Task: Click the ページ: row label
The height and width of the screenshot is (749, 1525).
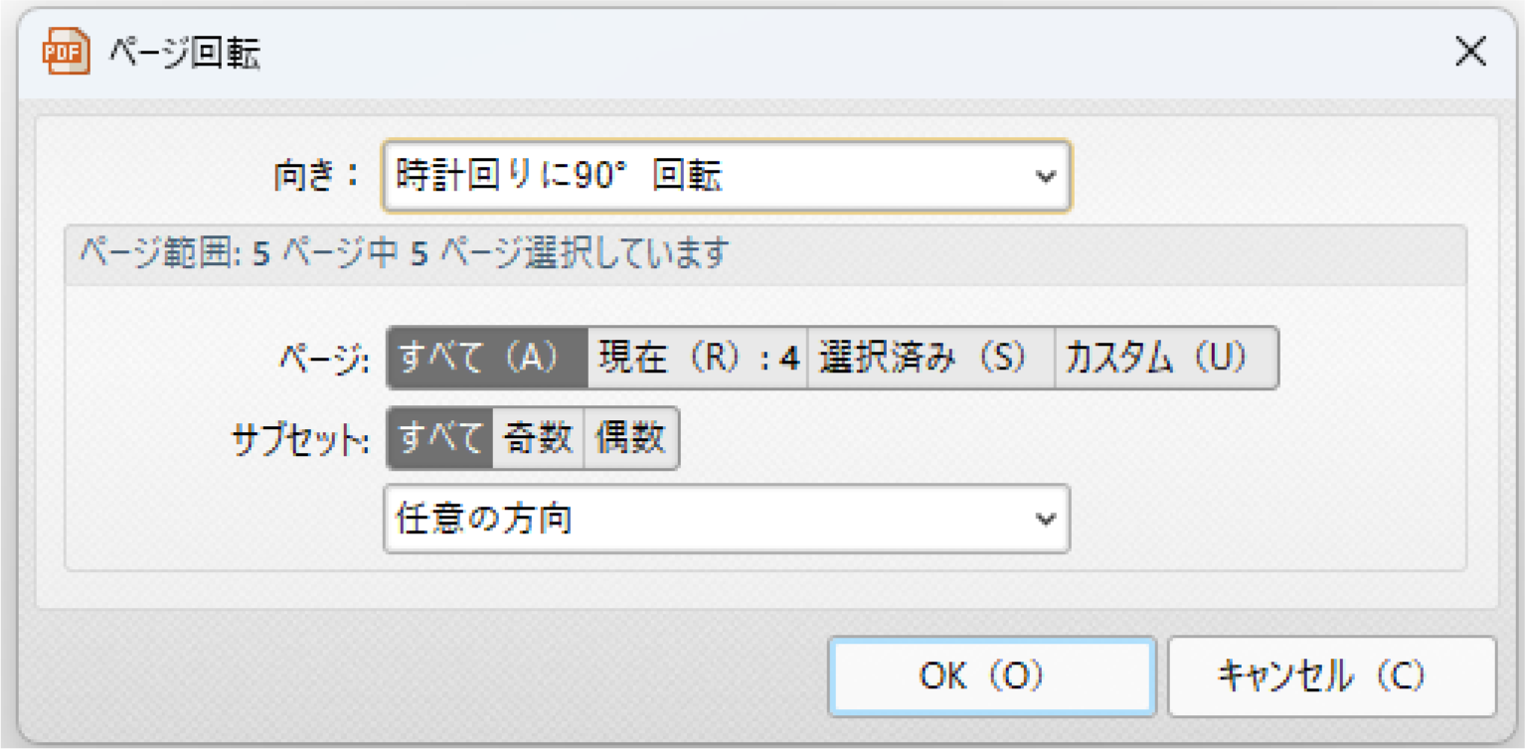Action: [324, 360]
